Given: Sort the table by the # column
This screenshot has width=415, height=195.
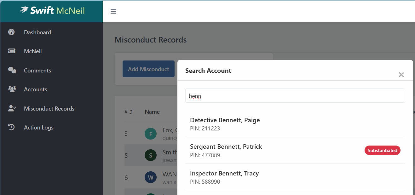Looking at the screenshot, I should (x=128, y=112).
